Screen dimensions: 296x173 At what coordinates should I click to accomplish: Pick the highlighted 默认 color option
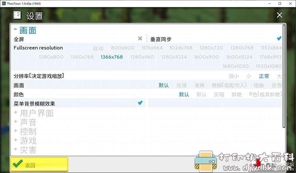pyautogui.click(x=184, y=94)
